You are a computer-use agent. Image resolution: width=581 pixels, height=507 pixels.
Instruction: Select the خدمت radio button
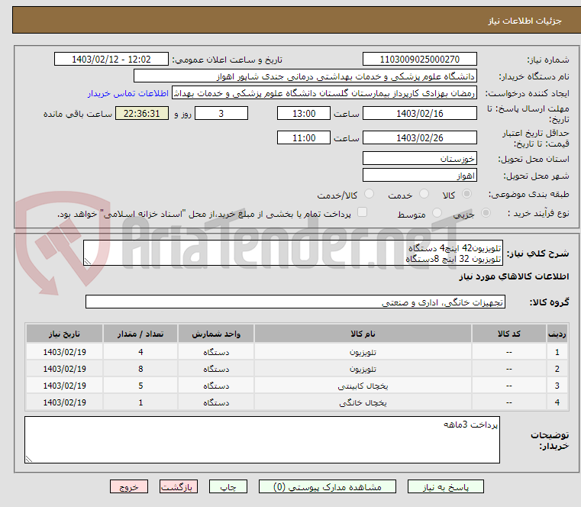coord(424,194)
